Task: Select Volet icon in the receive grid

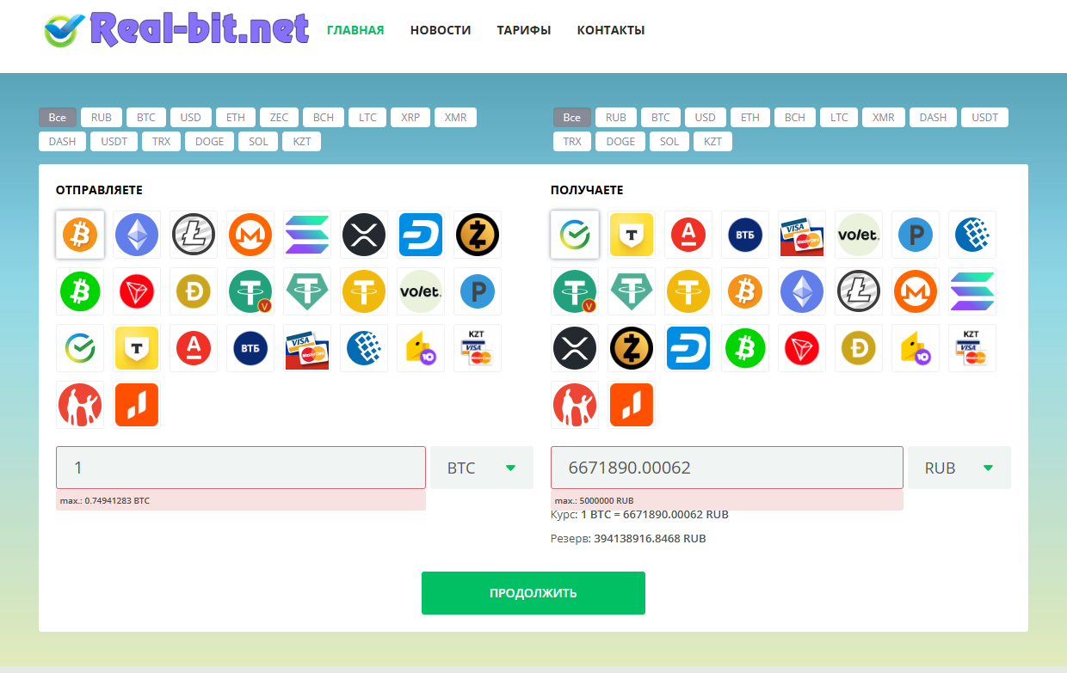Action: (859, 235)
